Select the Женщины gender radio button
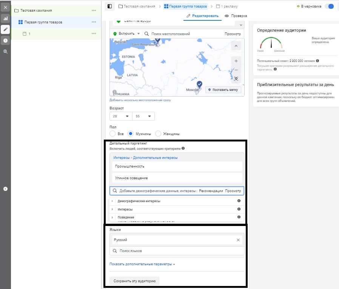Screen dimensions: 339x289 158,134
